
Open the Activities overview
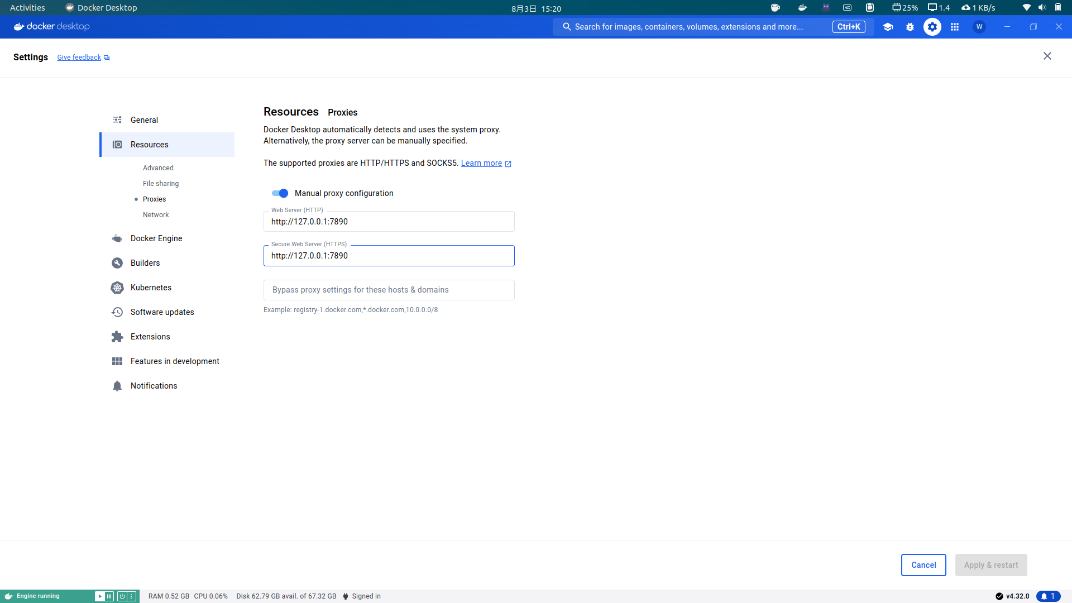click(x=27, y=8)
